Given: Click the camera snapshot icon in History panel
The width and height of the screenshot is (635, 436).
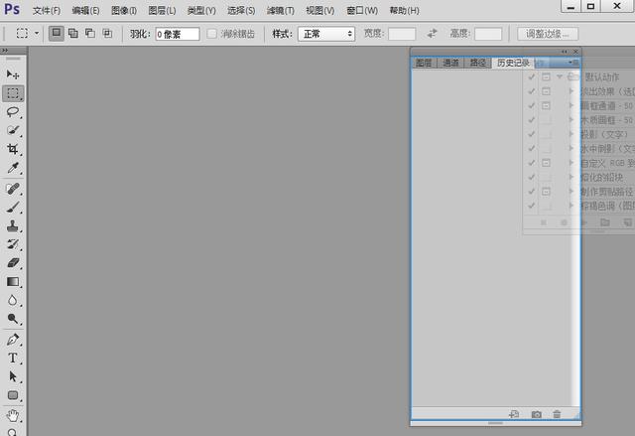Looking at the screenshot, I should [x=536, y=414].
